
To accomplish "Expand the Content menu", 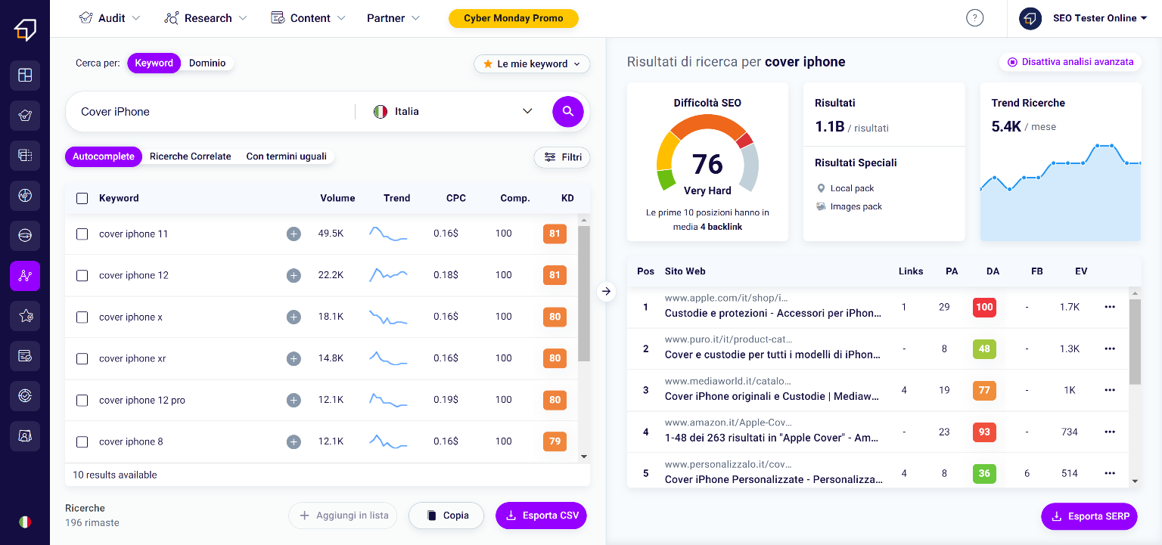I will tap(308, 18).
